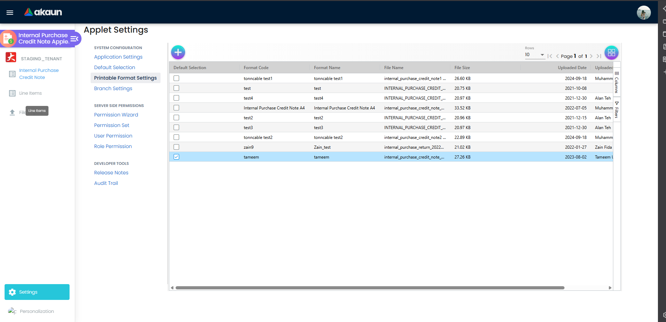This screenshot has height=322, width=666.
Task: Select internal_purchase_return_2022 file name cell
Action: point(414,147)
